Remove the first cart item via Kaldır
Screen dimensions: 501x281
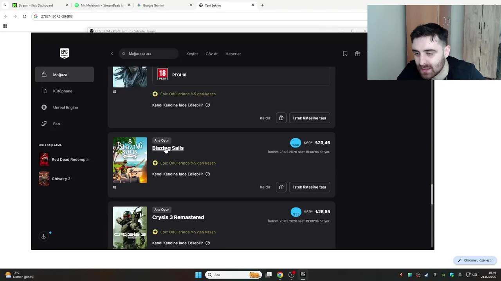click(x=265, y=118)
